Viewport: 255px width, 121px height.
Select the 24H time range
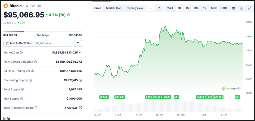[x=170, y=8]
